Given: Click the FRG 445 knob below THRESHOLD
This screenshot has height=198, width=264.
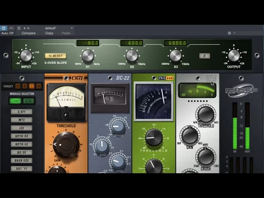Looking at the screenshot, I should (154, 166).
